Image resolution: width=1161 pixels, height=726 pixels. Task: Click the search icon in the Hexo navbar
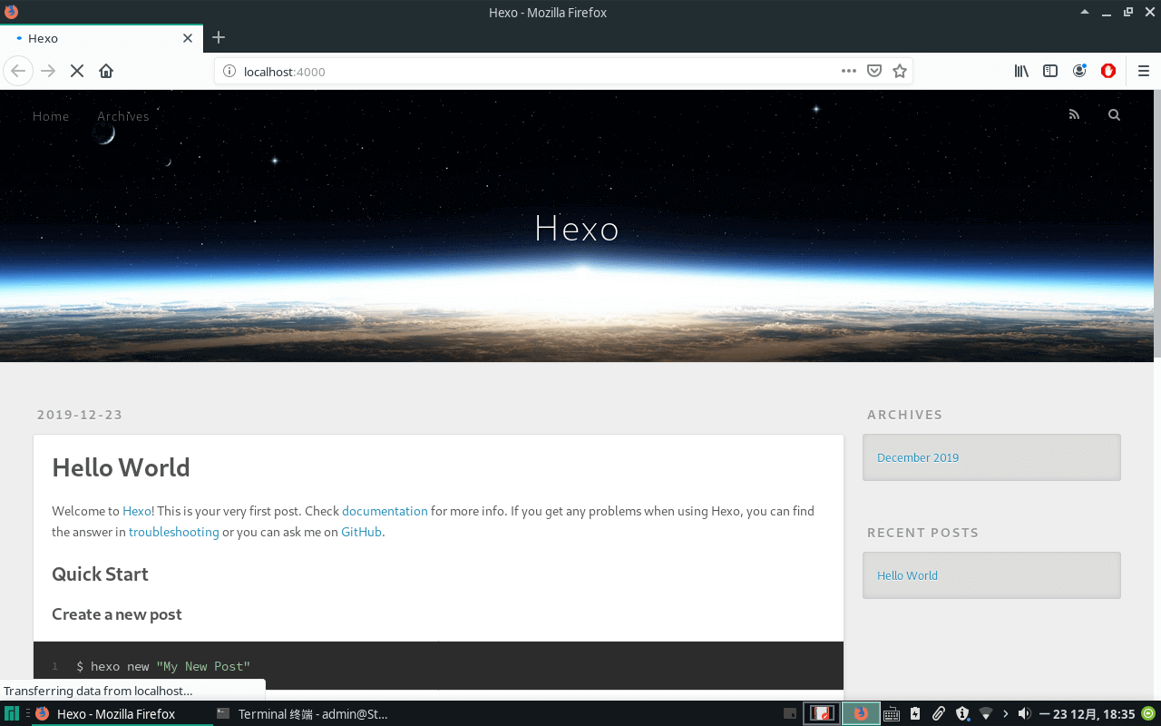(x=1114, y=114)
